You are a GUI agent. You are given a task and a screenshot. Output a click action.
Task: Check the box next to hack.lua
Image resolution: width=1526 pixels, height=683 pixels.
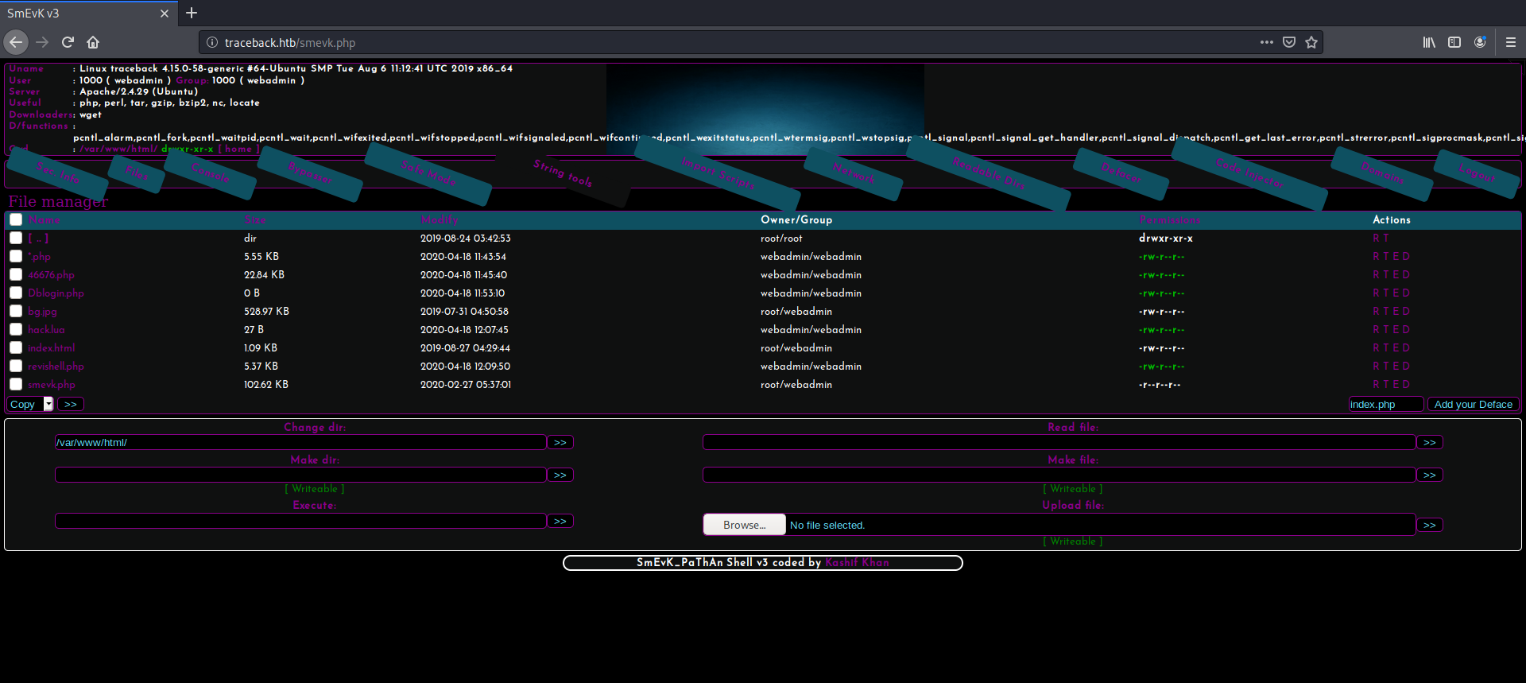click(16, 329)
